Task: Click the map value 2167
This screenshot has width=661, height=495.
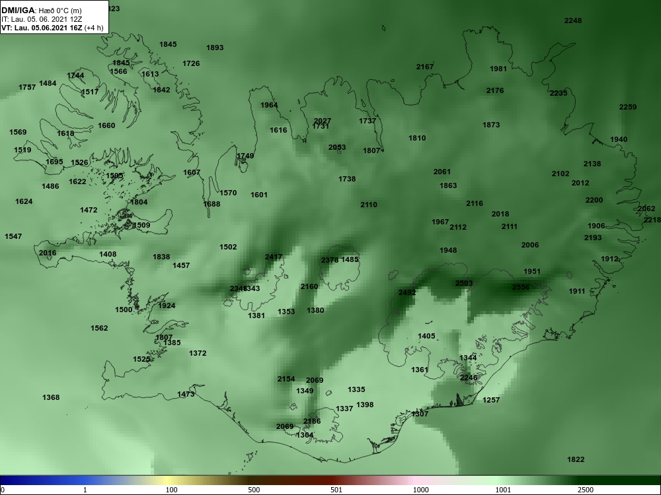Action: [x=425, y=67]
